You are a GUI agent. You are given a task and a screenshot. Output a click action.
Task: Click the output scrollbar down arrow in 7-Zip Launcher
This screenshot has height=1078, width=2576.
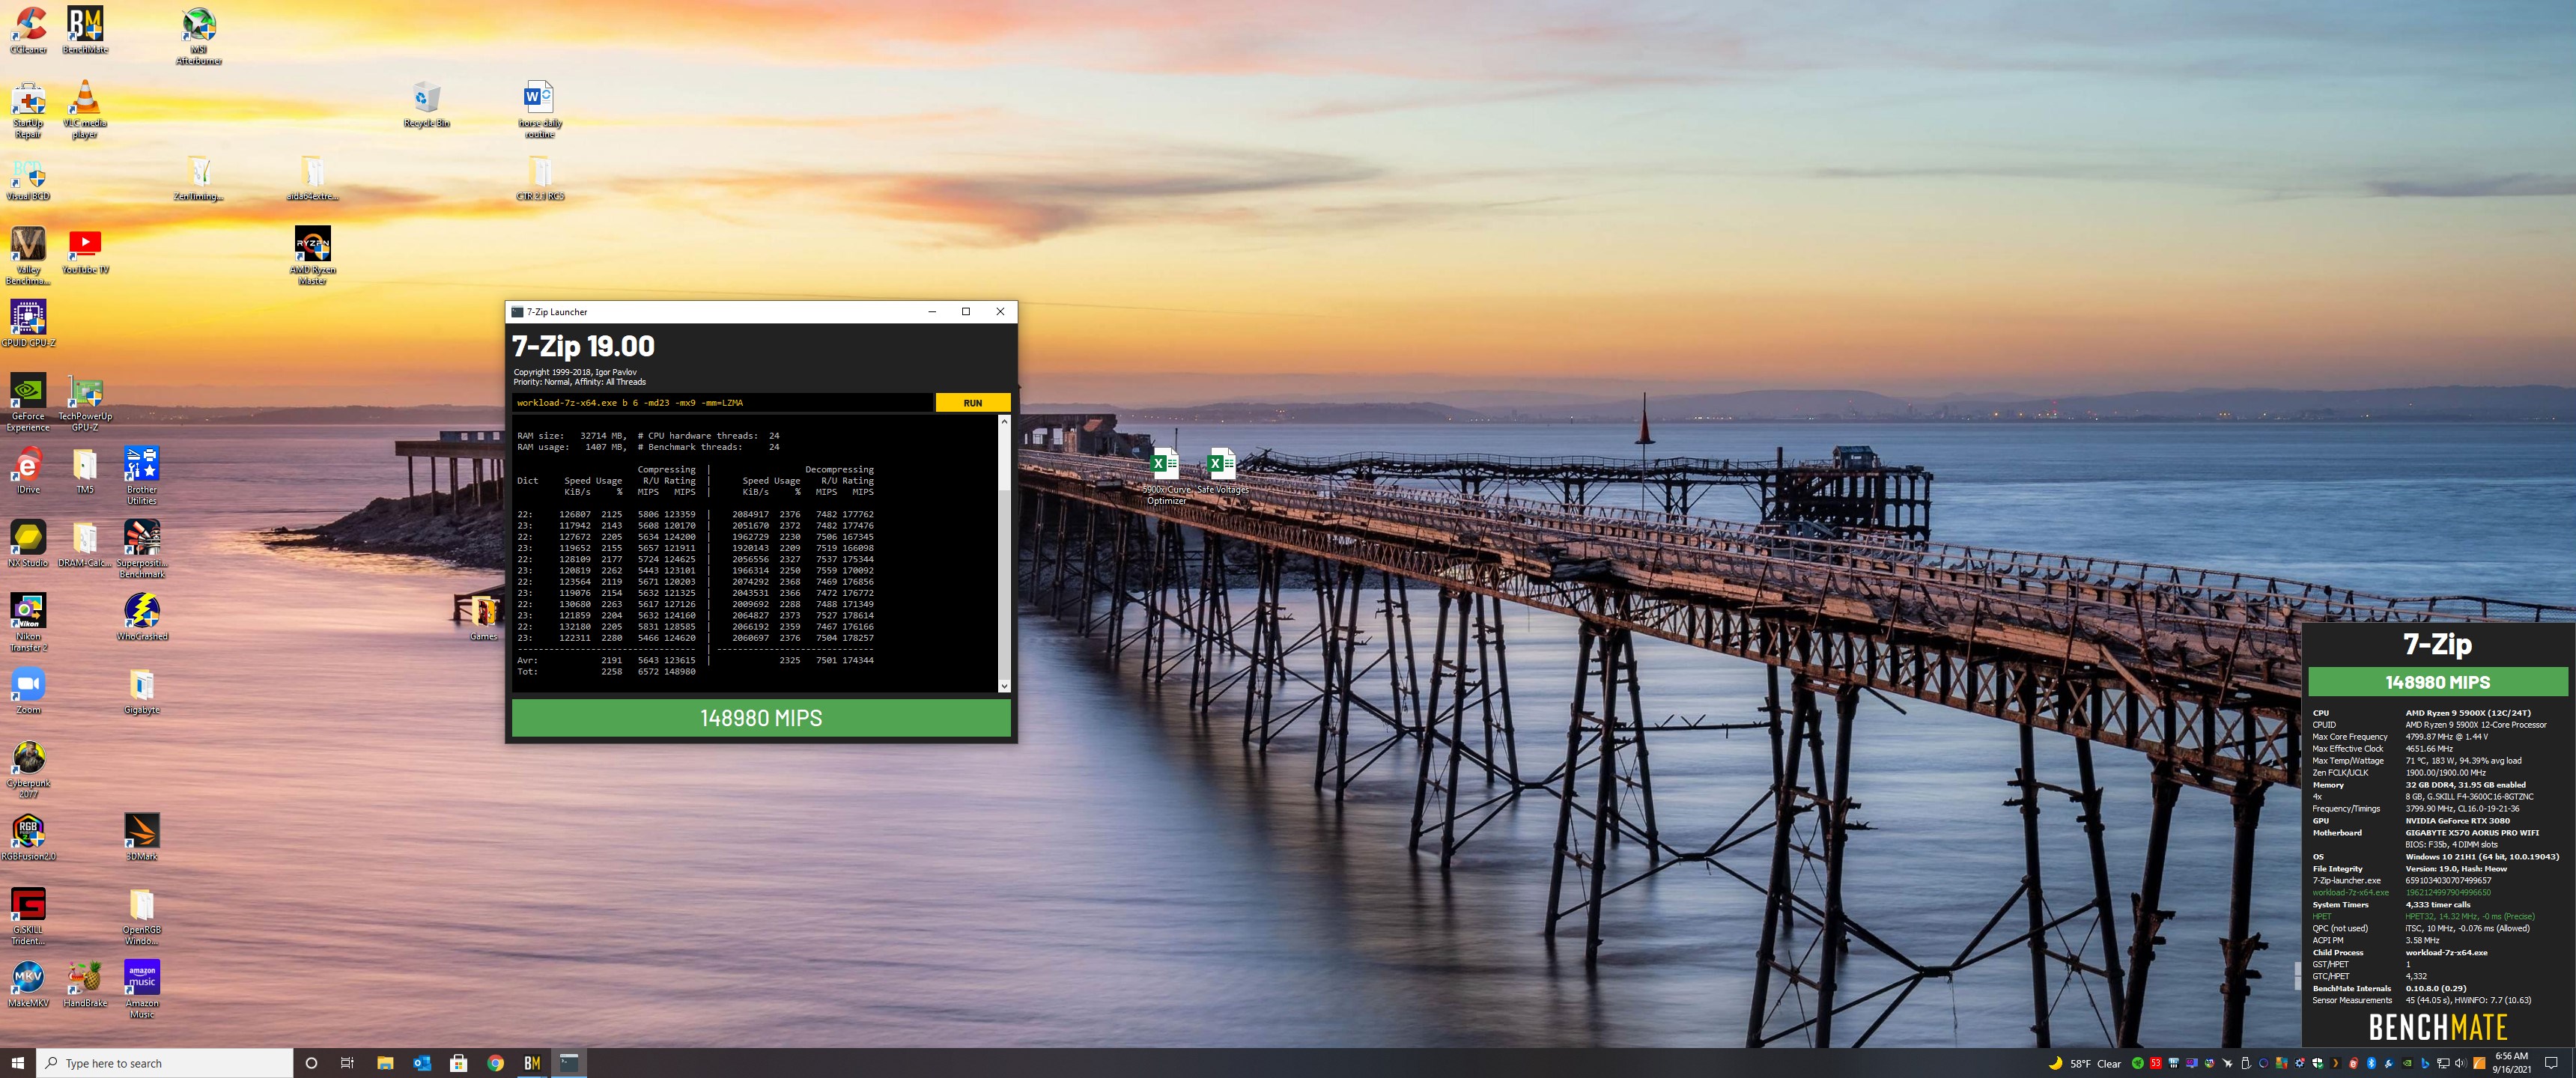[x=1004, y=686]
